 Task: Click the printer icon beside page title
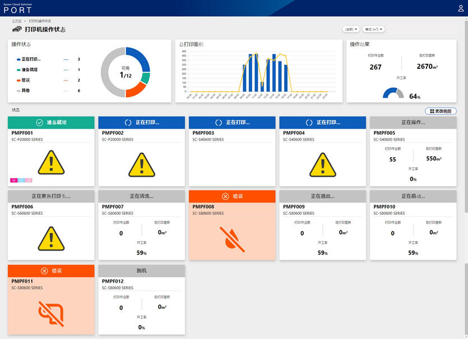click(x=17, y=29)
